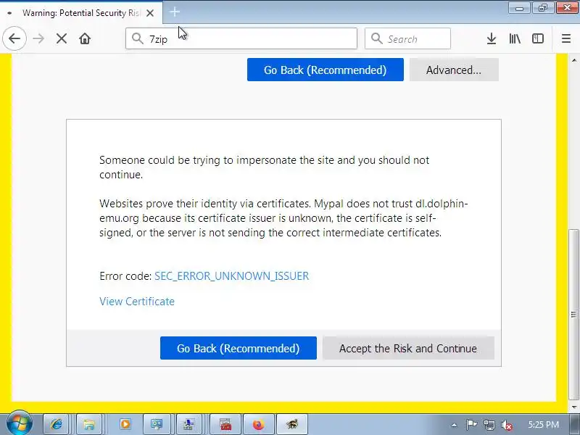Open the Action Center flag icon
Viewport: 580px width, 435px height.
(x=471, y=425)
